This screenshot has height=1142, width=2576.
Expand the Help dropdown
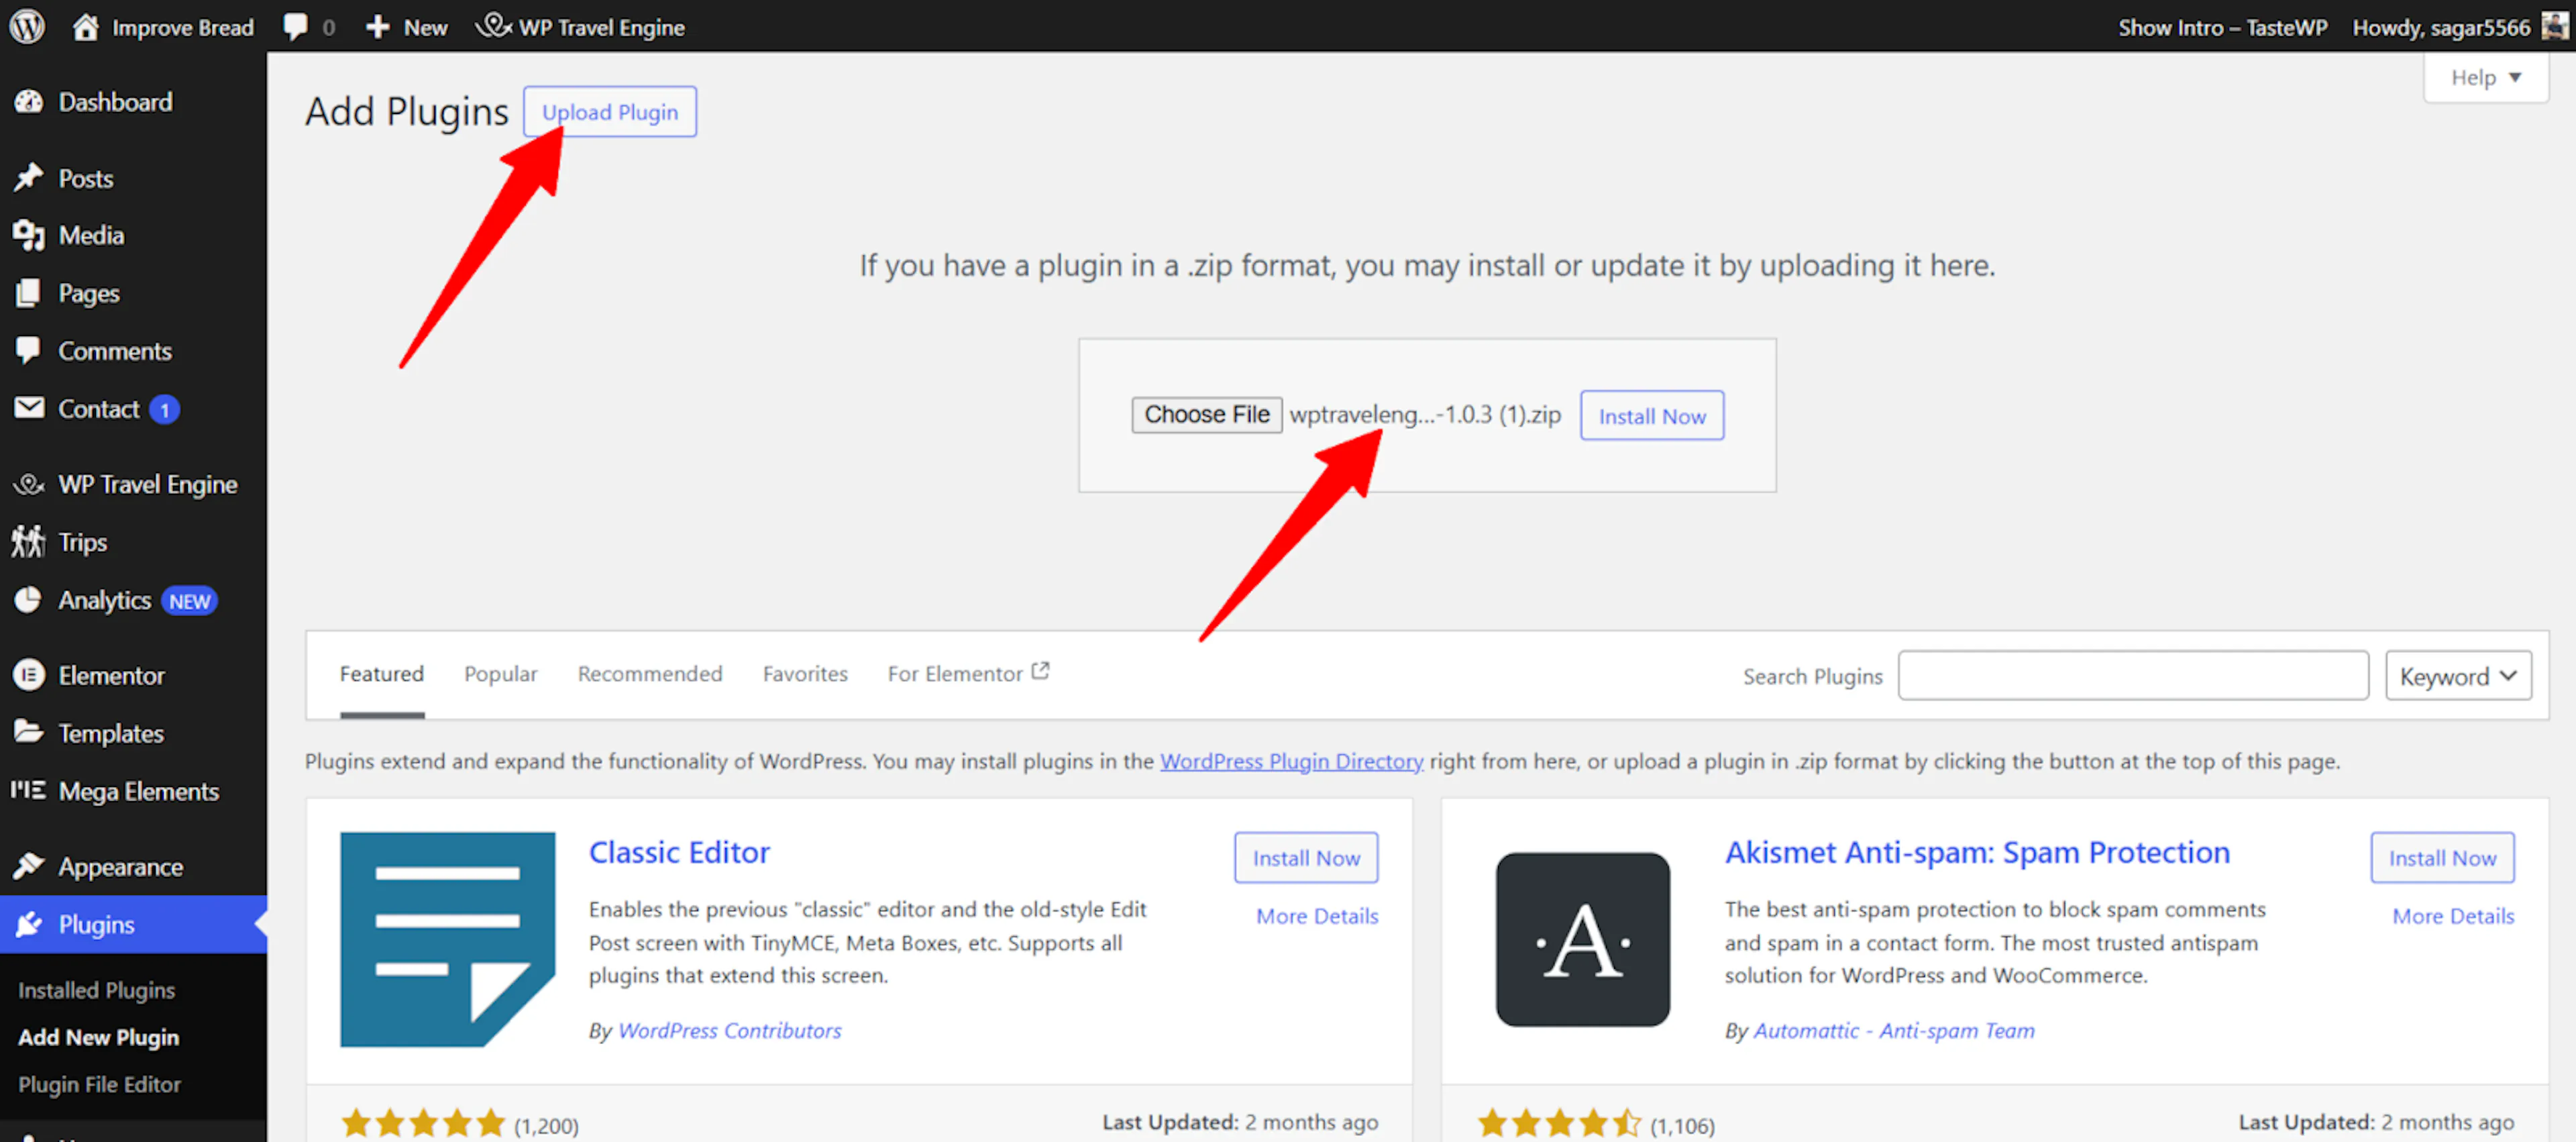2485,77
